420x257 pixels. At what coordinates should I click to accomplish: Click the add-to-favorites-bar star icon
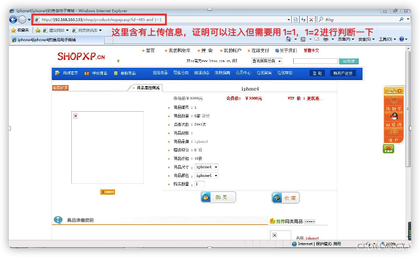[38, 30]
